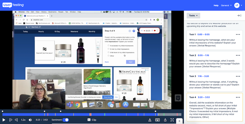Jump to Task 3 timestamp 1:16 – 3:20

click(x=203, y=77)
